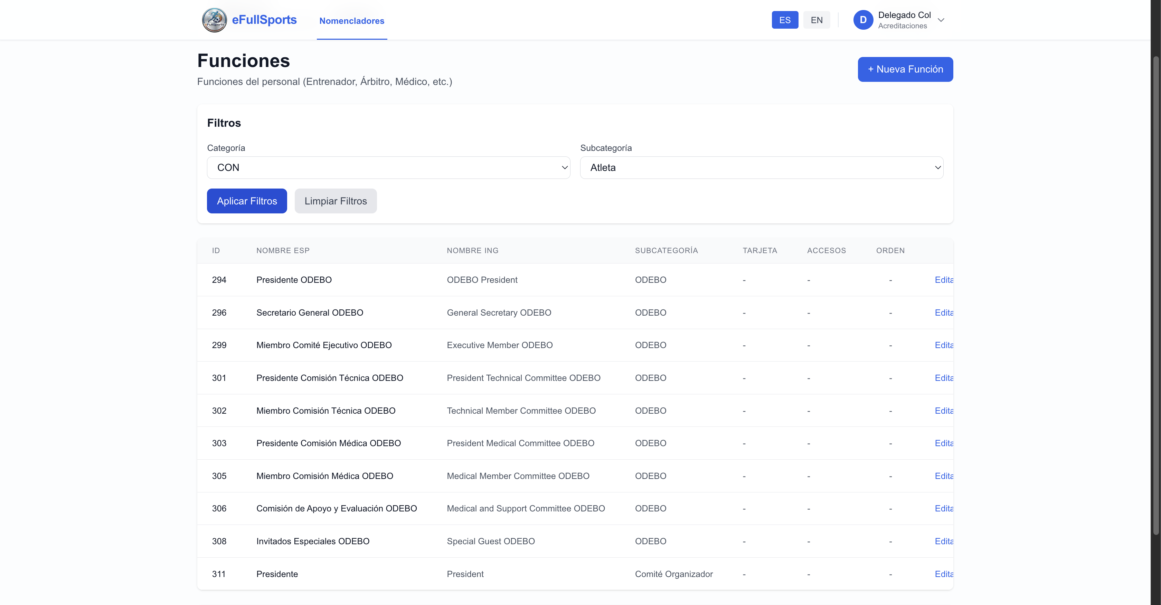Click the Delegado Col avatar circle
This screenshot has width=1161, height=605.
(863, 20)
